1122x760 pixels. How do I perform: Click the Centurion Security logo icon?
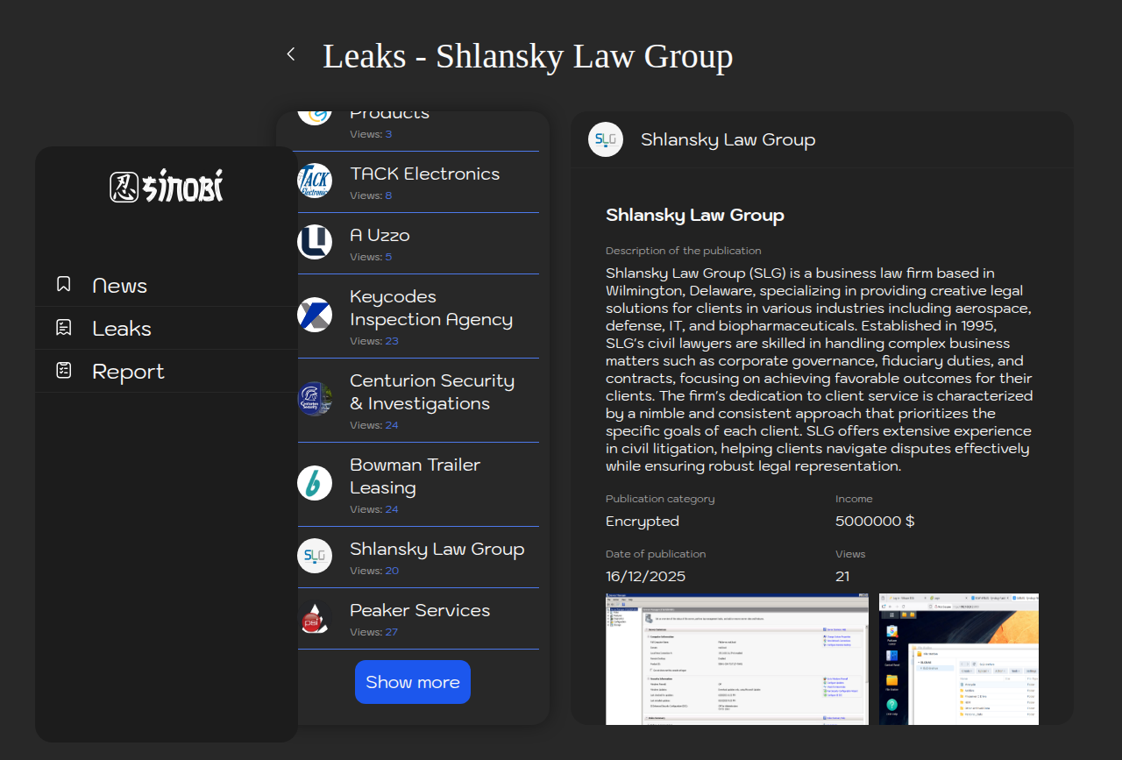tap(315, 399)
